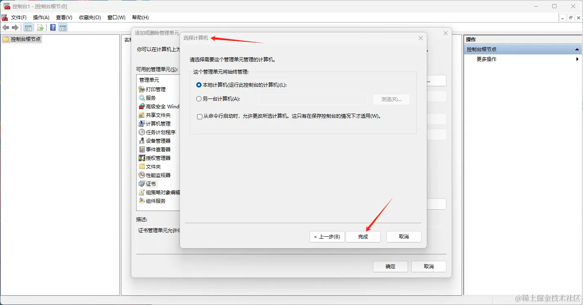Check the 从命令行启动时 allow-change checkbox
The width and height of the screenshot is (583, 305).
point(200,116)
